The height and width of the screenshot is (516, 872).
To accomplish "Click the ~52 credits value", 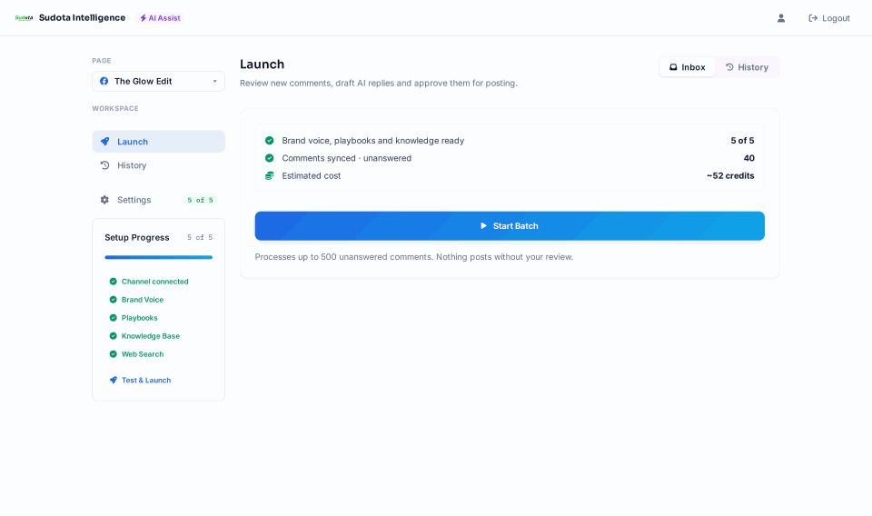I will coord(730,175).
